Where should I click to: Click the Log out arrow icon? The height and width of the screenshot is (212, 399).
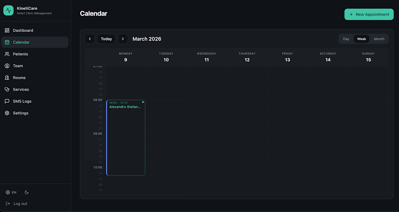coord(8,204)
